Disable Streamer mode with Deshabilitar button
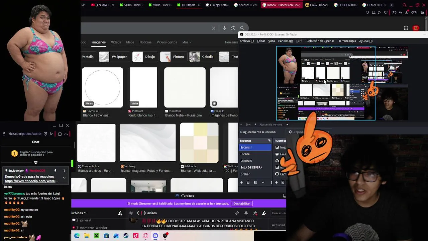This screenshot has width=428, height=241. pos(242,204)
